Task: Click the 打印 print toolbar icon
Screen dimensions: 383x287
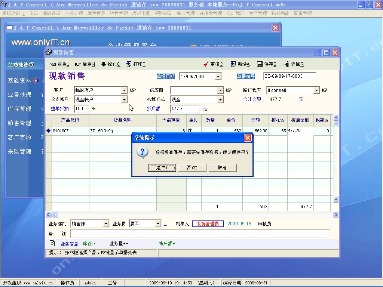Action: (x=129, y=64)
